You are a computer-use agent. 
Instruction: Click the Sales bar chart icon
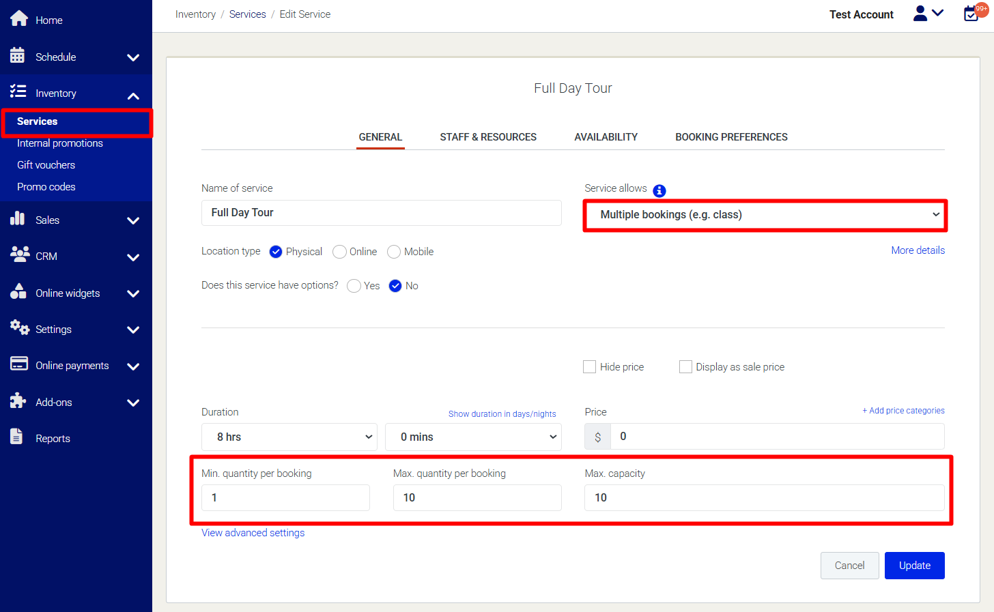(18, 218)
